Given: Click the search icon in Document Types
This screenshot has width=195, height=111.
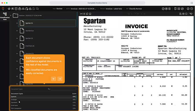Looking at the screenshot, I should tap(49, 89).
